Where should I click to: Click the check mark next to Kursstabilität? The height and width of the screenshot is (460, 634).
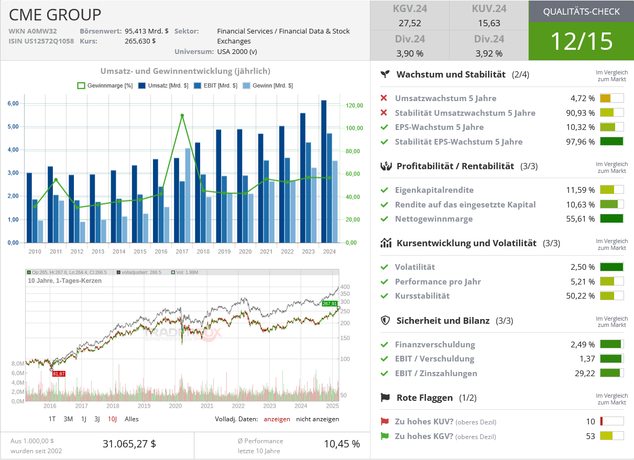tap(384, 295)
